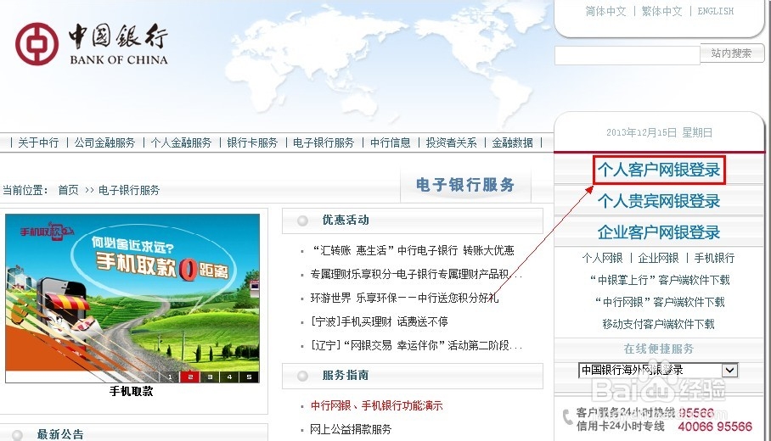Click the date text 2013年12月15日 星期日
Viewport: 771px width, 441px height.
[659, 132]
